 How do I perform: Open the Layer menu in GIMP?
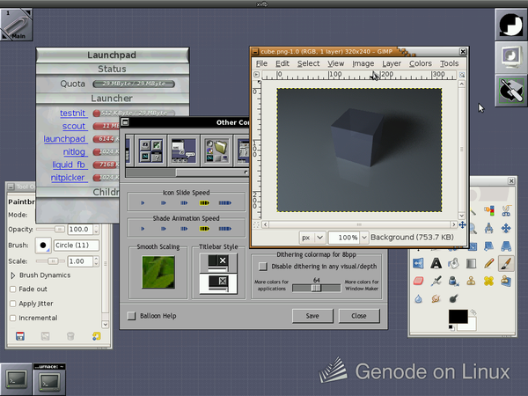[x=392, y=63]
